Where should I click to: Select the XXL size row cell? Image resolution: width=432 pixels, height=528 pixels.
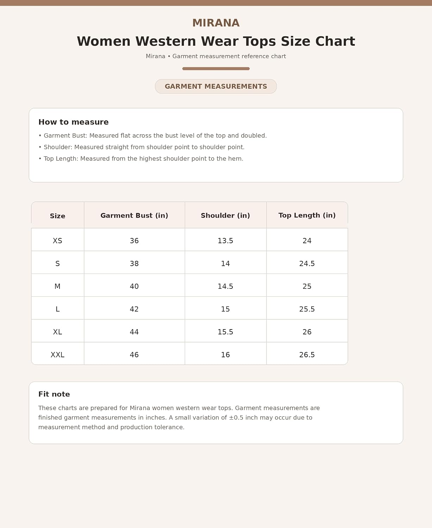point(58,354)
